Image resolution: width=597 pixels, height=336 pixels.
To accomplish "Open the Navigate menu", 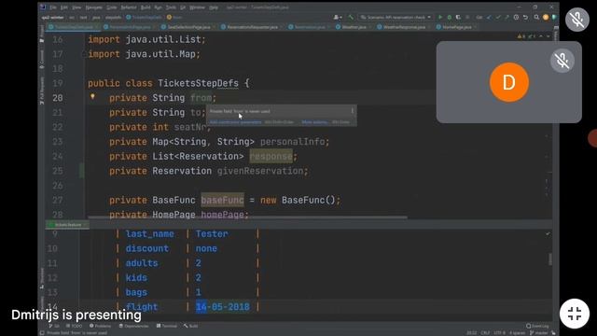I will (93, 7).
